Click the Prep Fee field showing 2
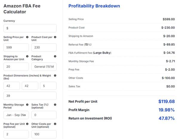 pos(16,134)
